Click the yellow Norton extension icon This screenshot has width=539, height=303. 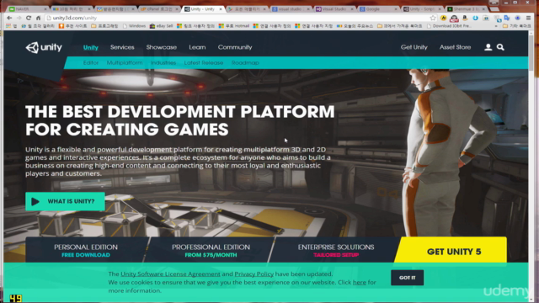point(444,18)
